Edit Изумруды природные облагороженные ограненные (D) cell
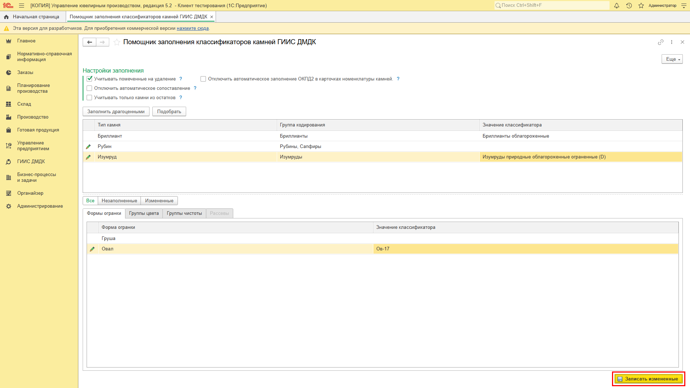The height and width of the screenshot is (388, 690). [x=581, y=157]
